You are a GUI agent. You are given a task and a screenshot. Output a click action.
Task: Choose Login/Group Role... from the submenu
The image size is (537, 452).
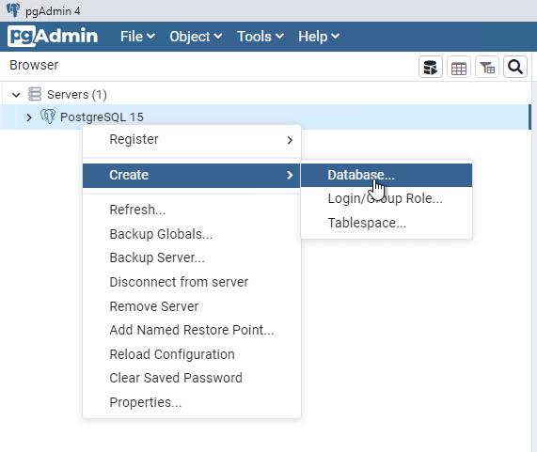[387, 198]
